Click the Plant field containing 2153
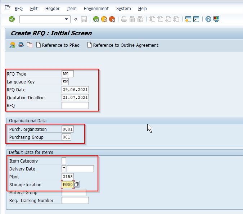Viewport: 243px width, 214px height. pyautogui.click(x=68, y=177)
